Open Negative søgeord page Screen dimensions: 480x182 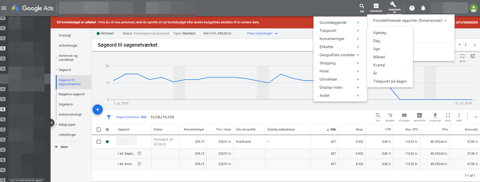click(x=71, y=94)
